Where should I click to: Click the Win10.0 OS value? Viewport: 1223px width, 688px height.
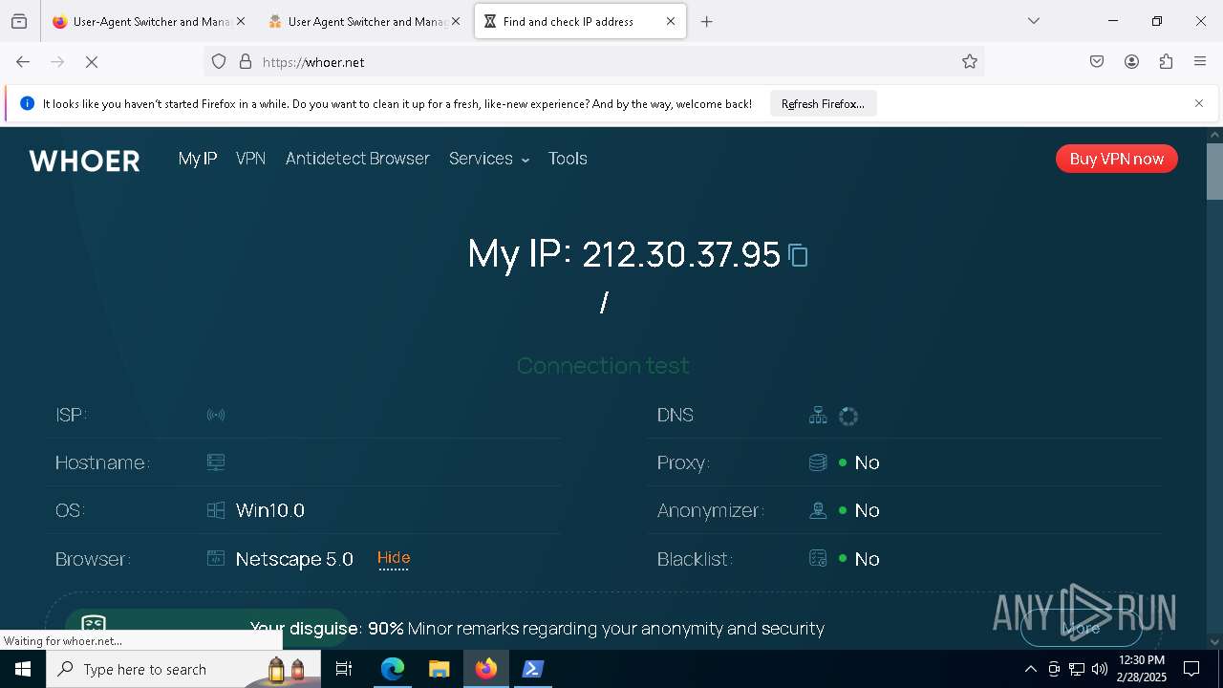270,510
